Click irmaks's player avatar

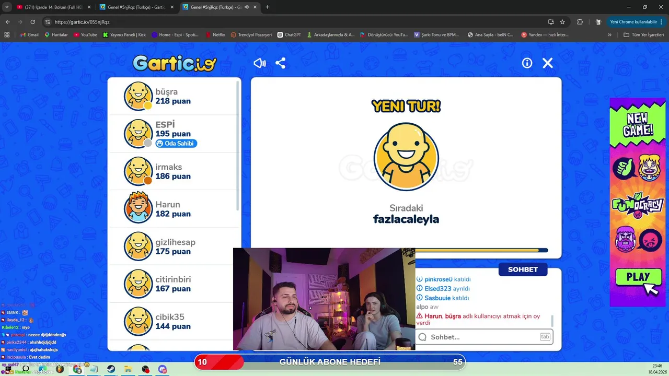coord(138,171)
